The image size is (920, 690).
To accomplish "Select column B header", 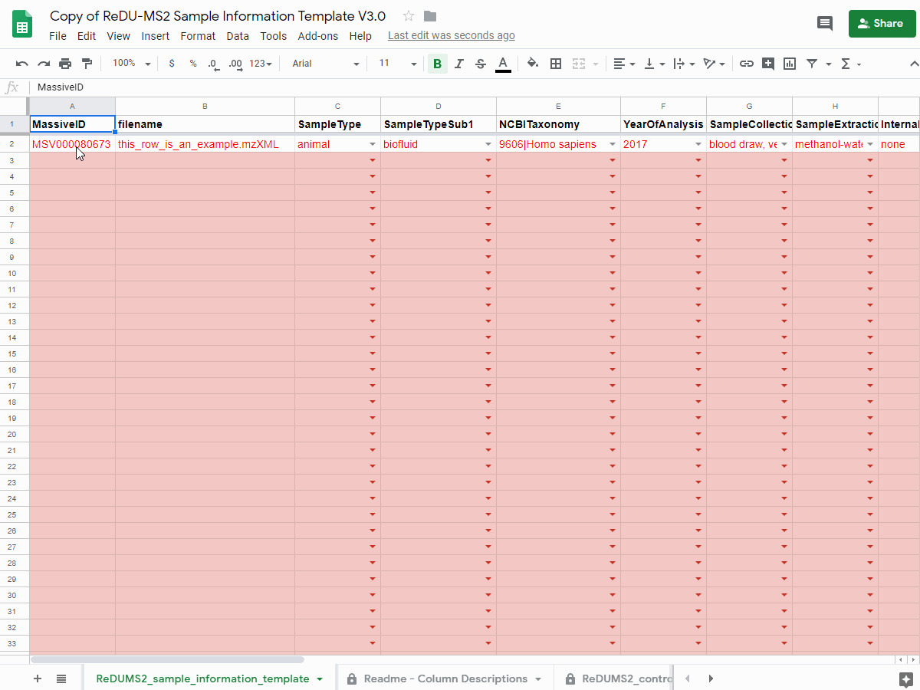I will pyautogui.click(x=205, y=107).
